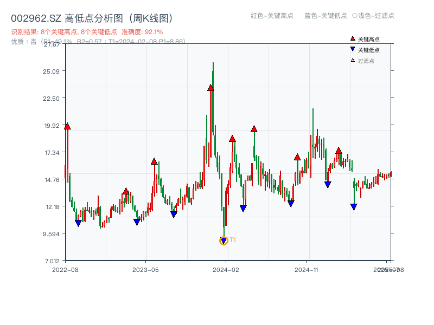The height and width of the screenshot is (325, 434).
Task: Click the leftmost red key-high triangle above 19.92
Action: (67, 126)
